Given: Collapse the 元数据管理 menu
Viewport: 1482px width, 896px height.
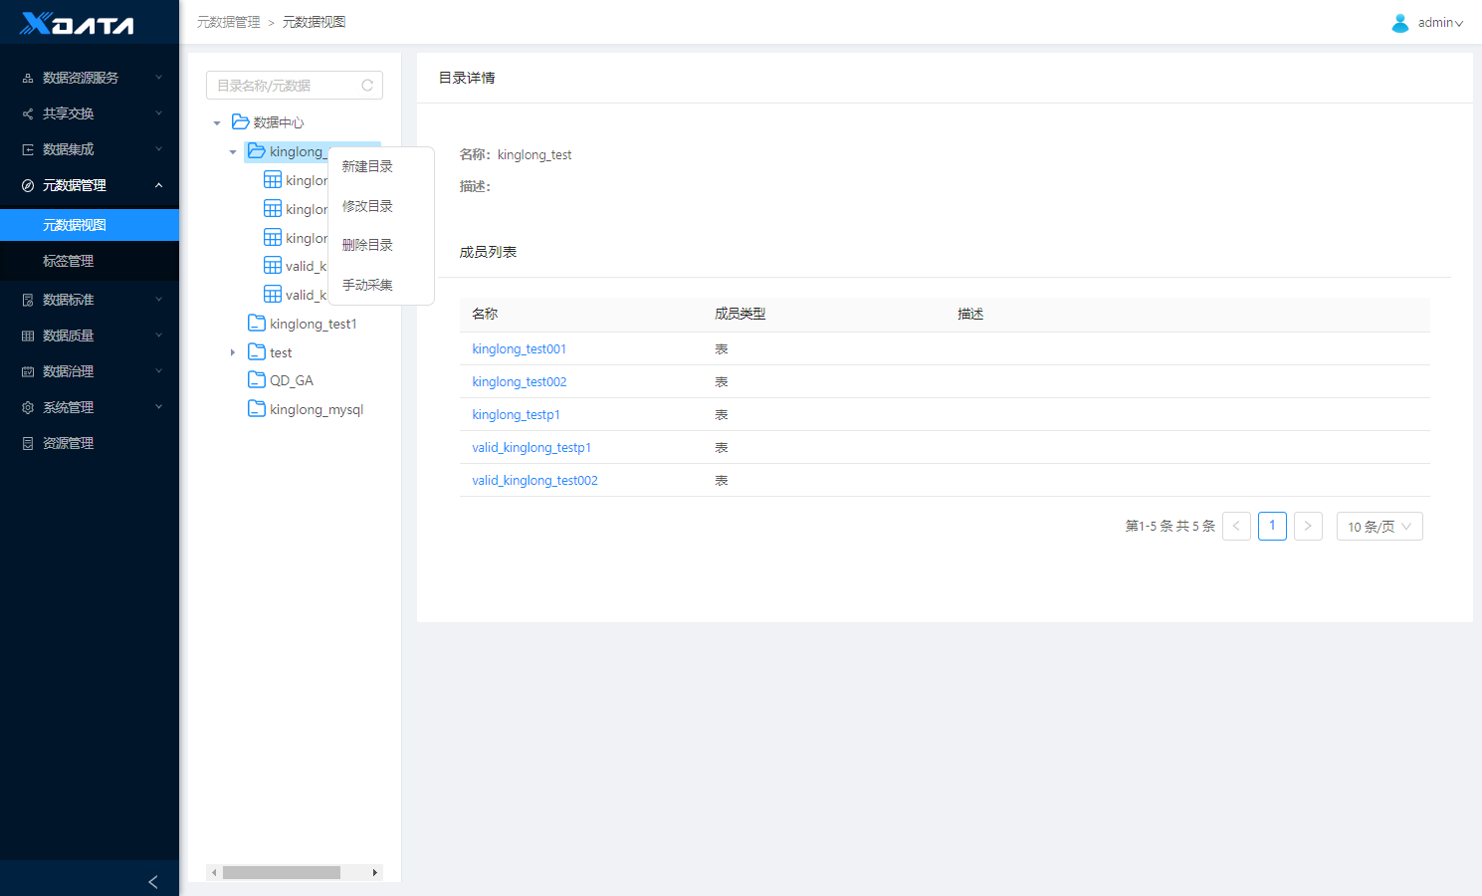Looking at the screenshot, I should [158, 185].
